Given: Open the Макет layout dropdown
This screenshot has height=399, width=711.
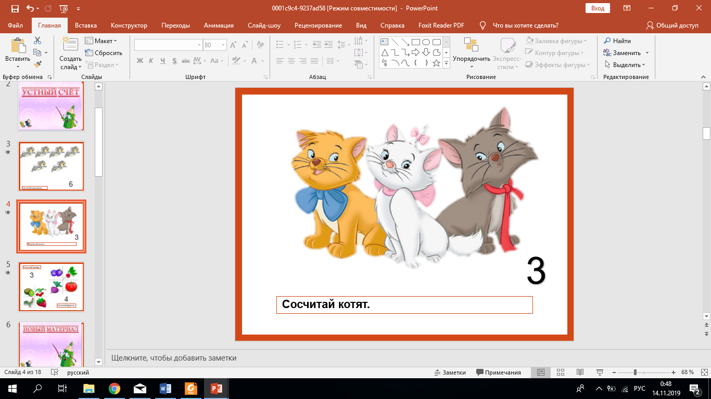Looking at the screenshot, I should pos(101,41).
